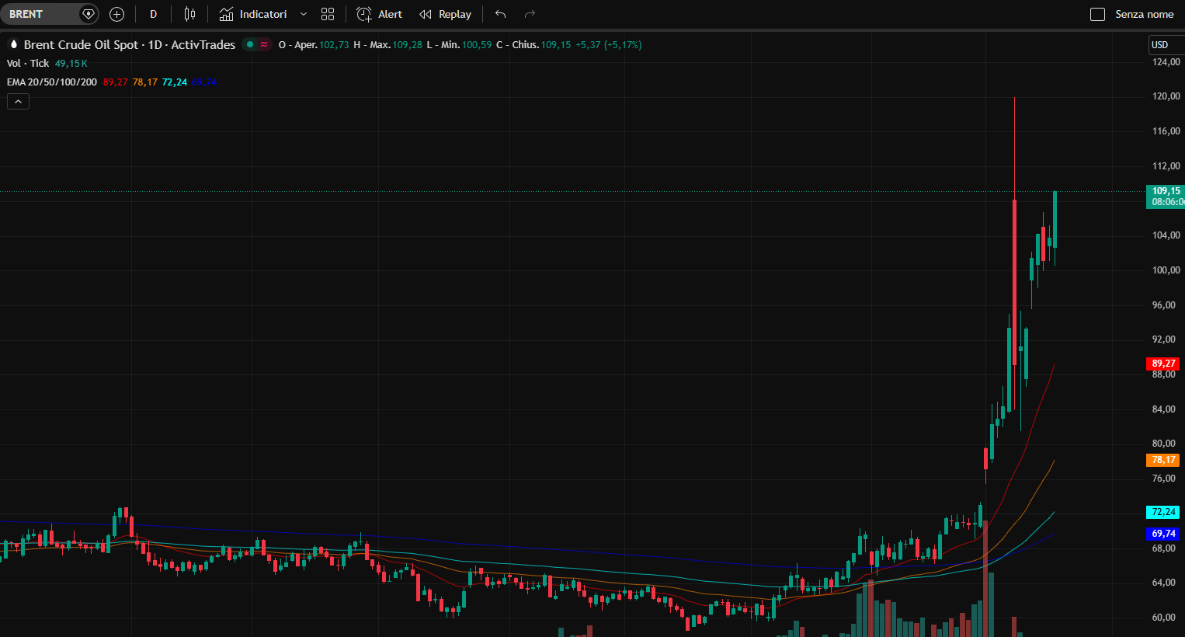Image resolution: width=1185 pixels, height=637 pixels.
Task: Click the diamond icon inside the BRENT field
Action: (x=89, y=14)
